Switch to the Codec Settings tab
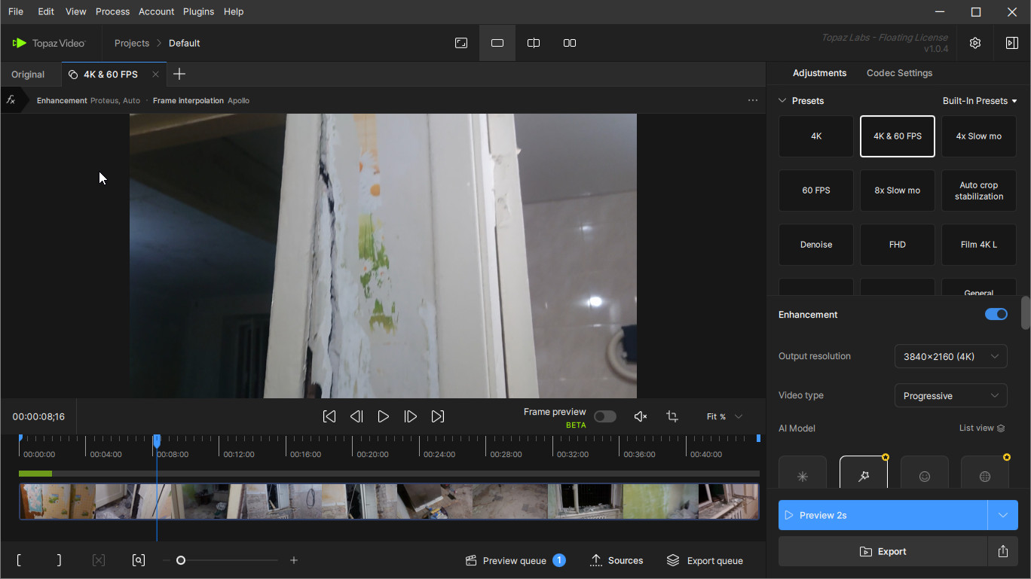 [899, 73]
